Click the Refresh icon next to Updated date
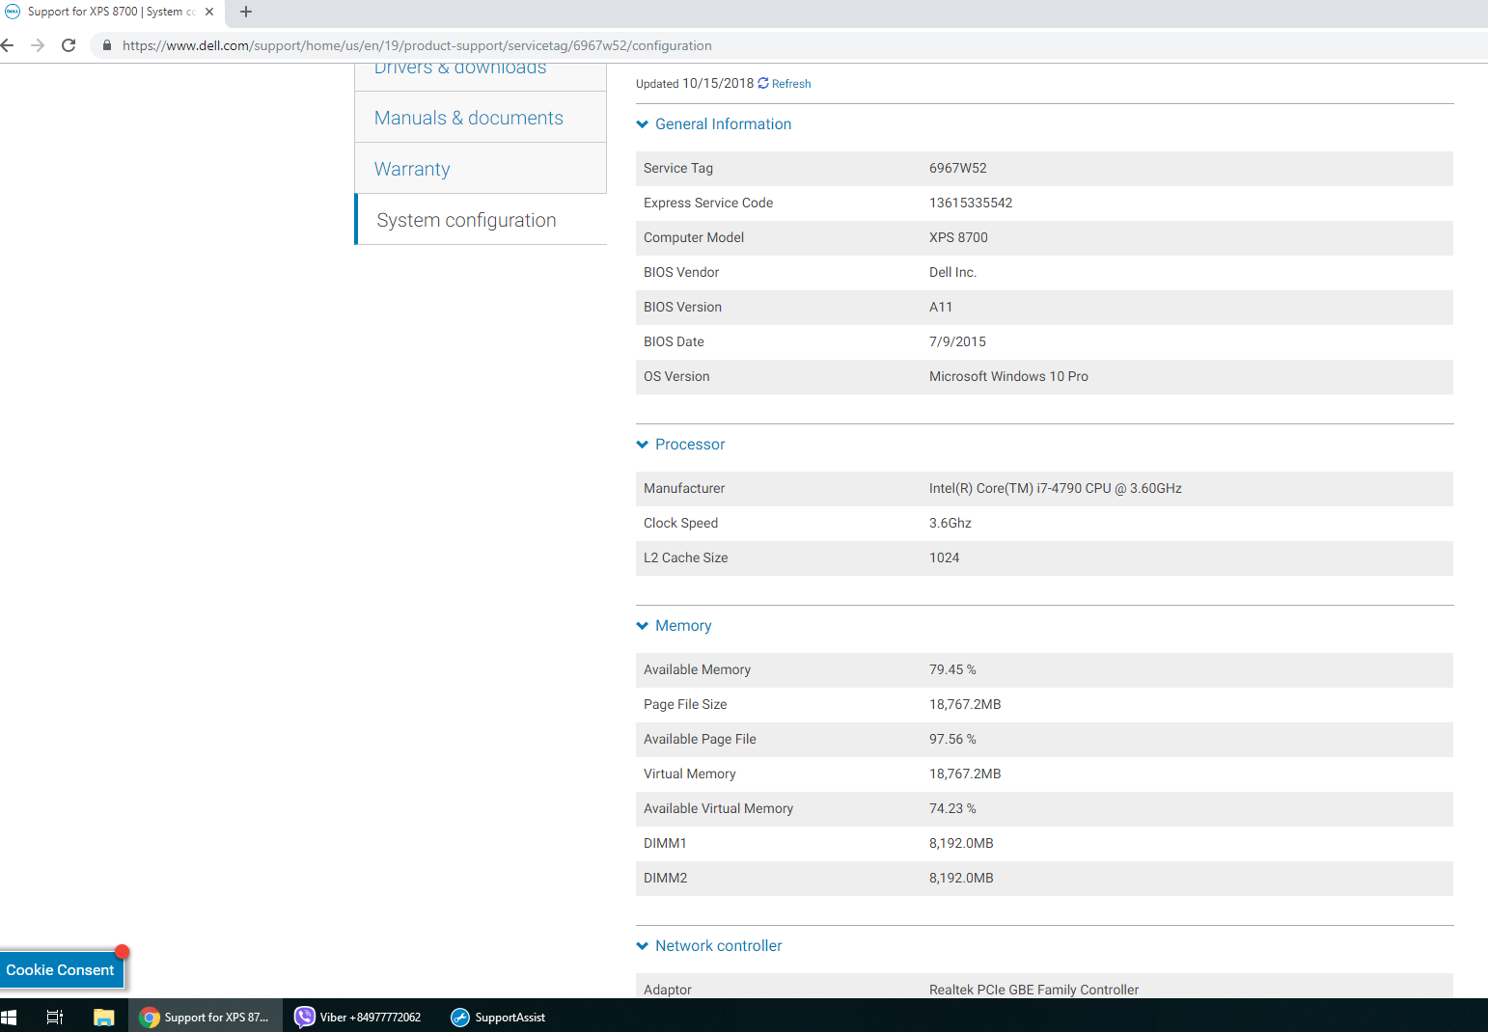1488x1032 pixels. pyautogui.click(x=761, y=83)
